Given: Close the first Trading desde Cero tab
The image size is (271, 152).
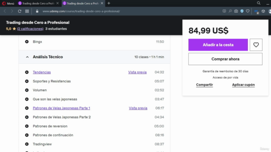Looking at the screenshot, I should click(58, 3).
